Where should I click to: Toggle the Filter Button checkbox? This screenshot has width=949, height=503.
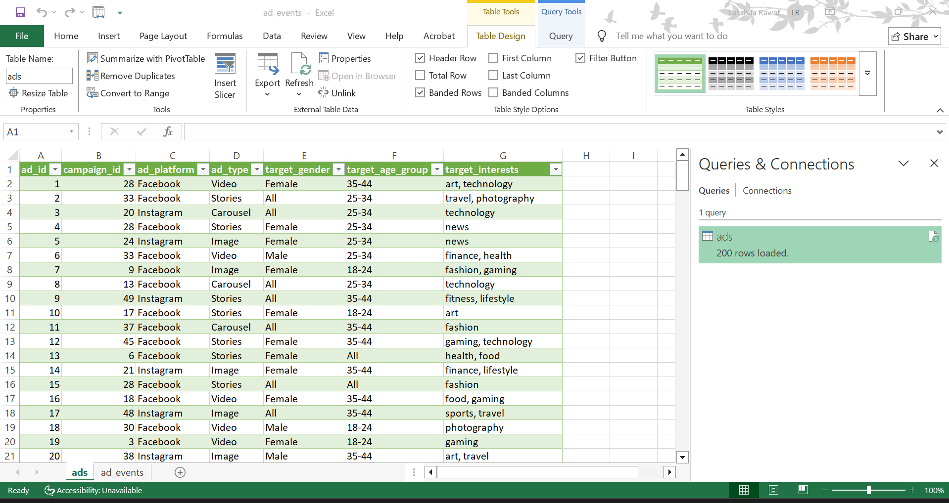point(580,58)
